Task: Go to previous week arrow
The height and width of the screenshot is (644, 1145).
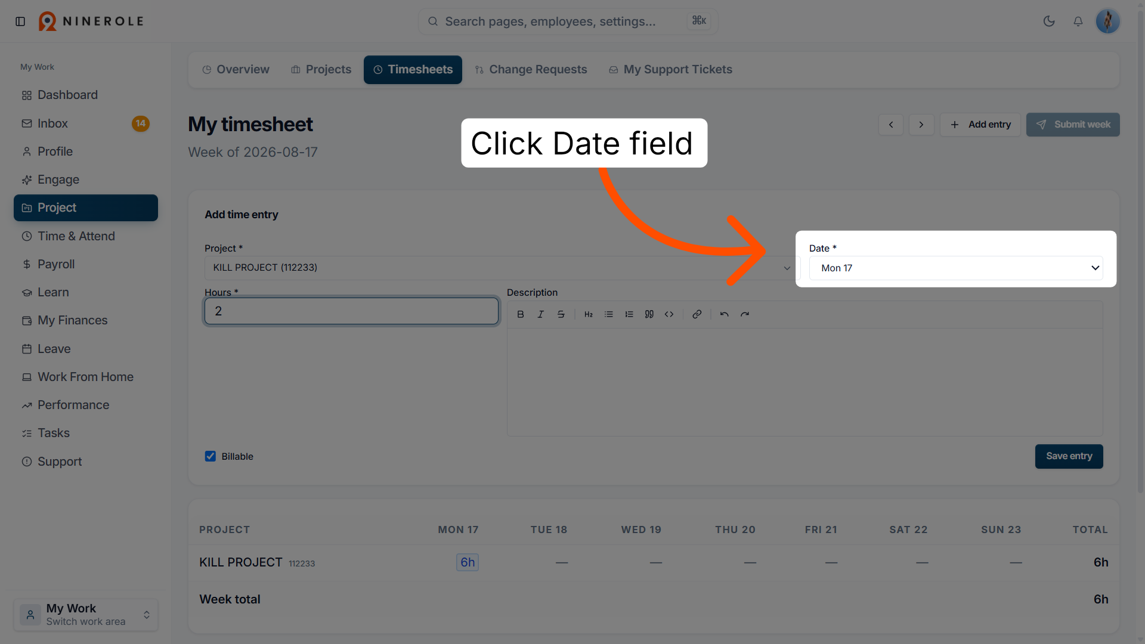Action: click(891, 125)
